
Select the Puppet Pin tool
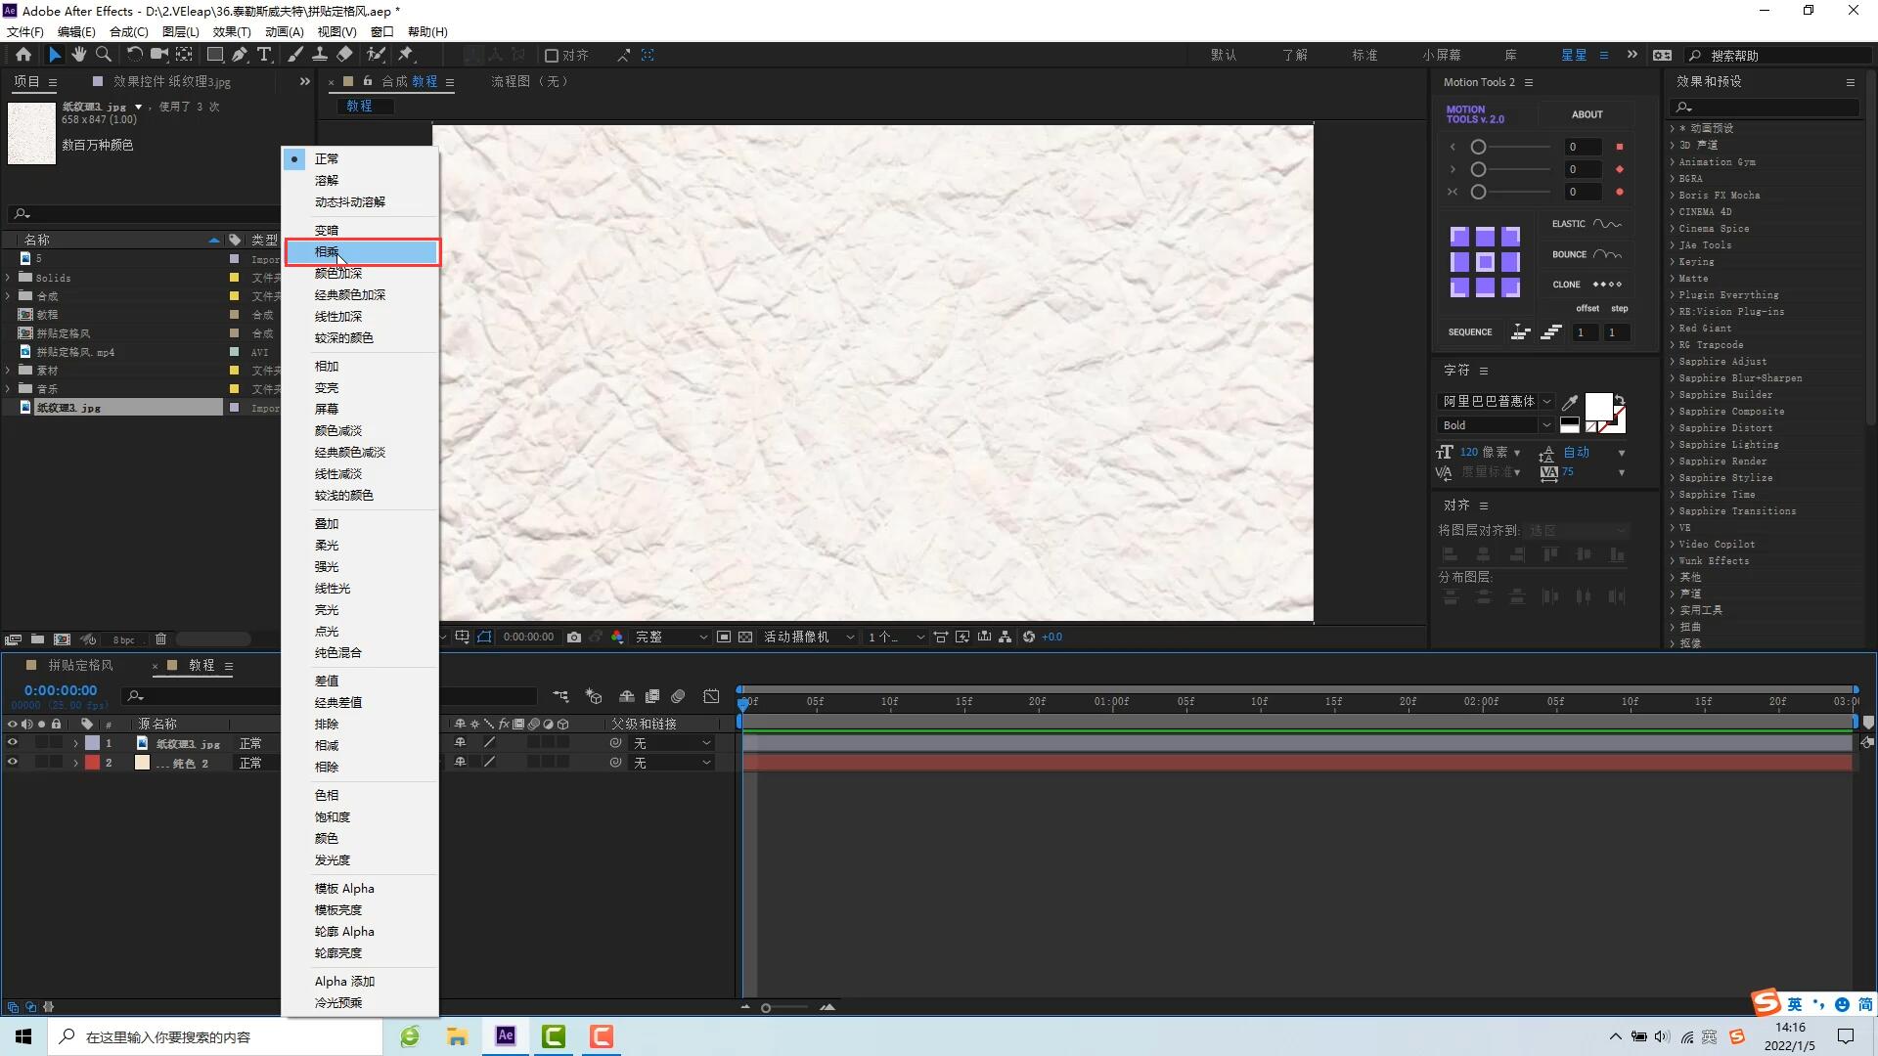406,55
